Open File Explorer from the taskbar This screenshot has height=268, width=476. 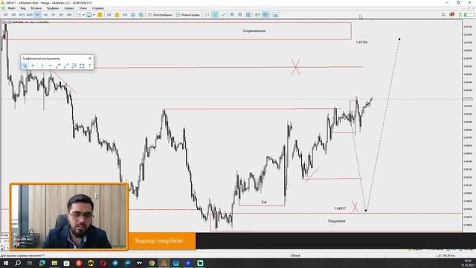coord(54,263)
